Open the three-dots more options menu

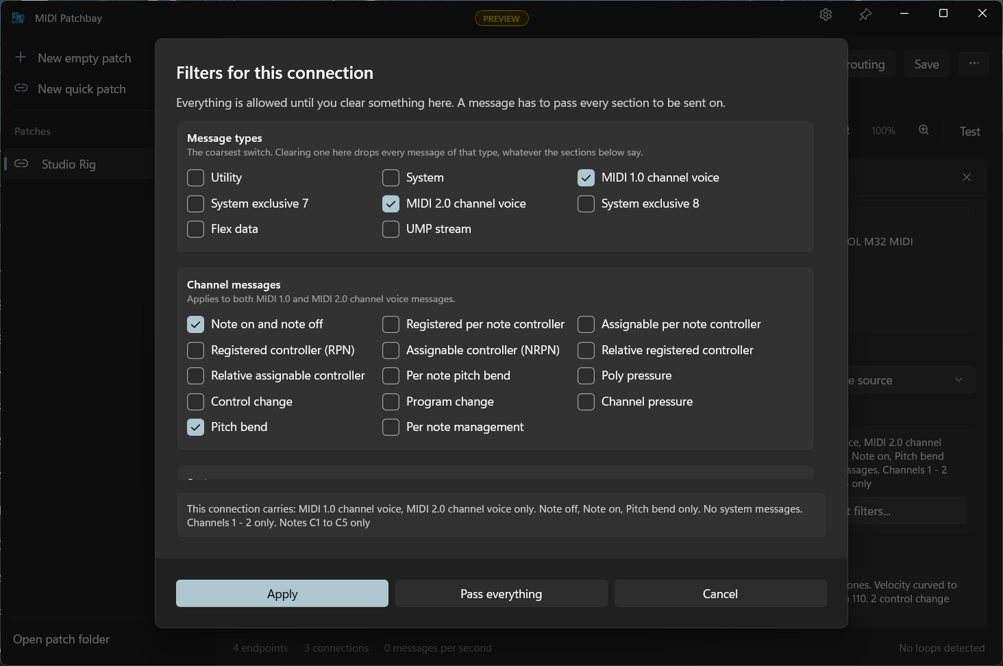tap(974, 64)
